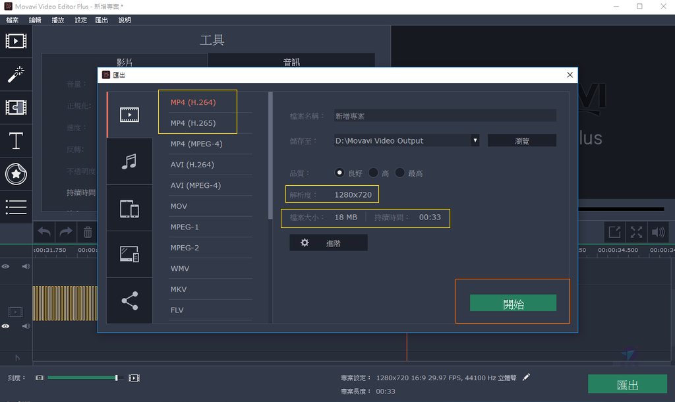Click the preview volume speaker icon
Image resolution: width=675 pixels, height=402 pixels.
point(659,233)
